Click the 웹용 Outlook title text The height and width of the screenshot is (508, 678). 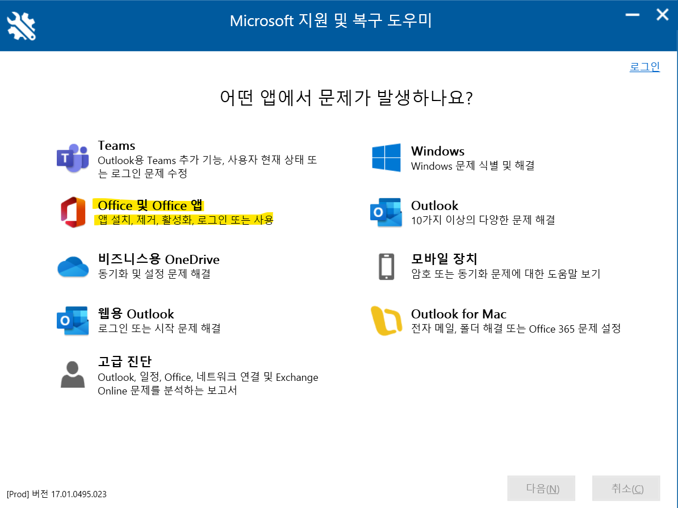coord(136,314)
